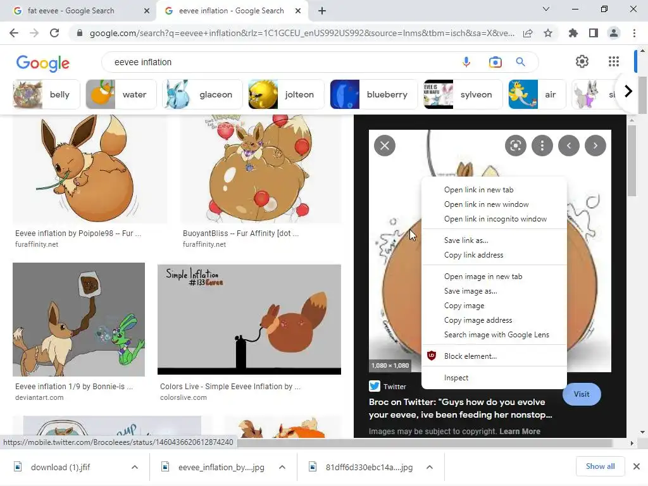
Task: Start voice search with microphone icon
Action: [x=466, y=62]
